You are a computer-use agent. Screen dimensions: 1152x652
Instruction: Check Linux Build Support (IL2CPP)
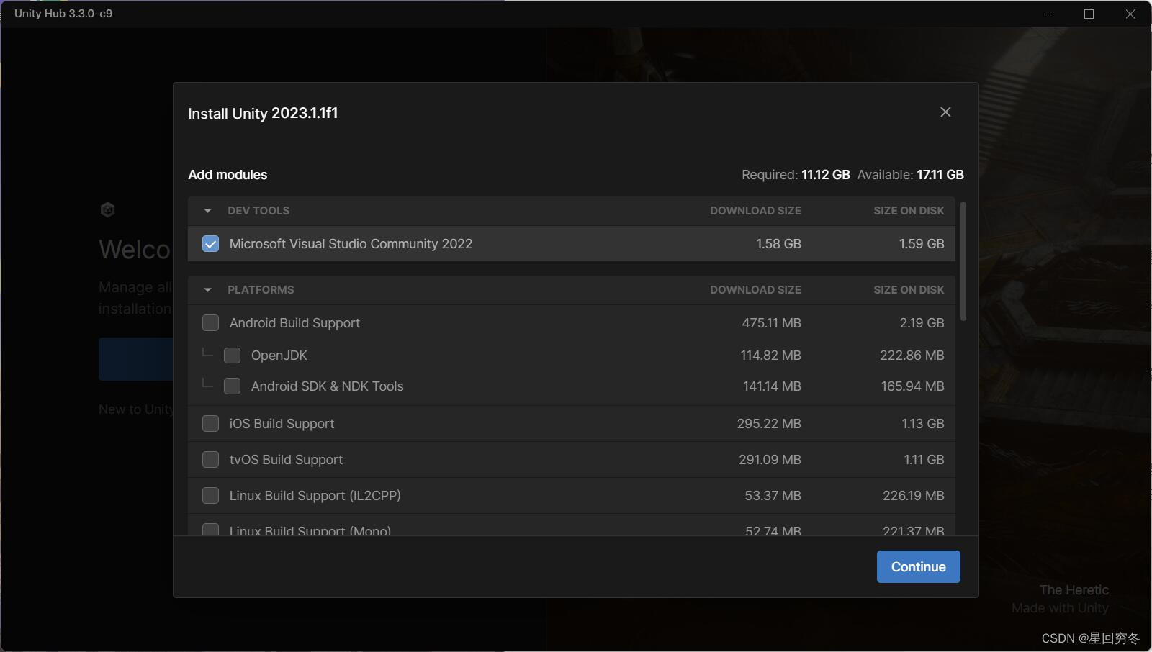tap(210, 495)
